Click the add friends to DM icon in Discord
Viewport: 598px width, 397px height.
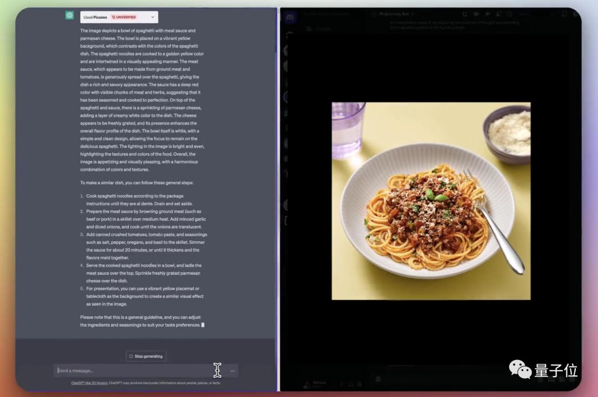(x=498, y=14)
